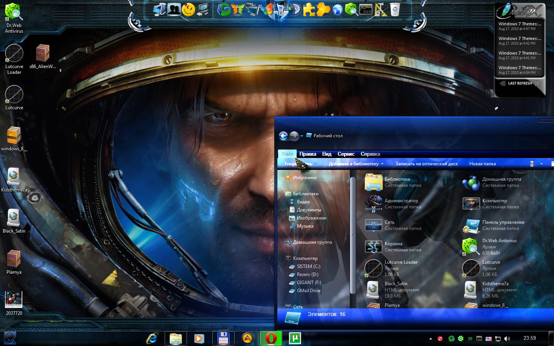Click Записать на оптический диск
This screenshot has width=554, height=346.
(426, 164)
